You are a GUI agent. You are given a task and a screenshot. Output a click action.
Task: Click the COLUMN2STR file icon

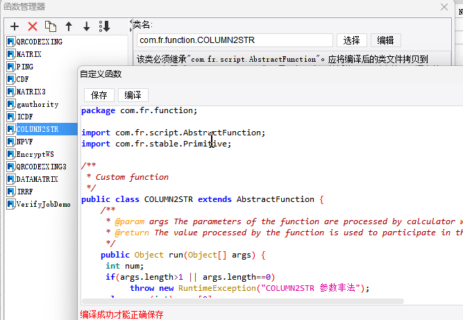[x=10, y=129]
